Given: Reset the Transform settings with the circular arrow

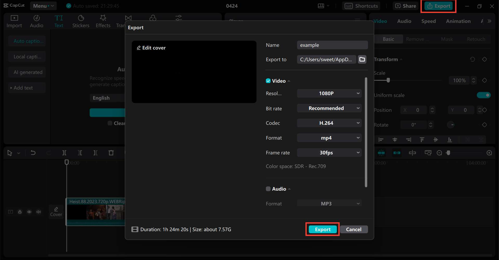Looking at the screenshot, I should 472,59.
